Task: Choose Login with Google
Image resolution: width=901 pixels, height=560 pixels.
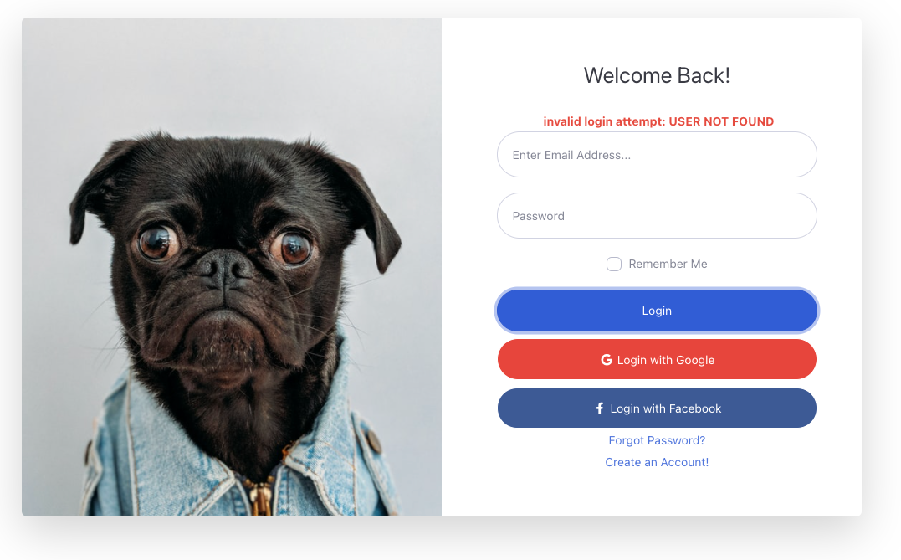Action: click(x=657, y=359)
